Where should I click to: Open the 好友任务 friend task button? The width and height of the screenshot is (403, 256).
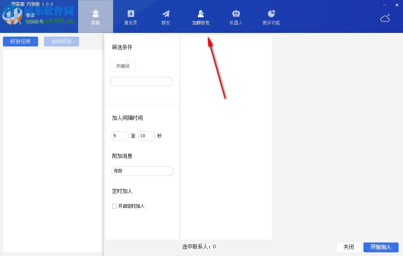coord(21,41)
